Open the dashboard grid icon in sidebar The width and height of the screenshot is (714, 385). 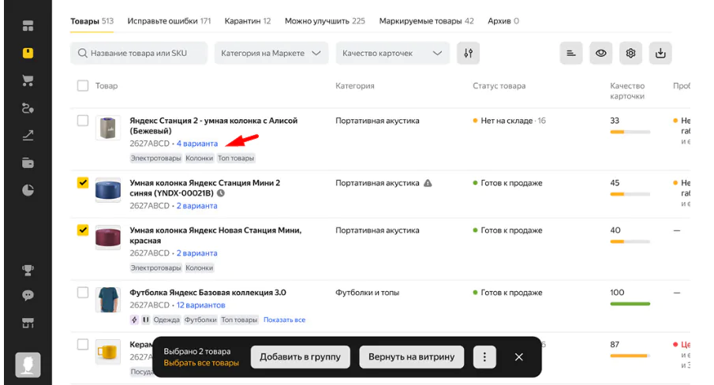click(28, 26)
